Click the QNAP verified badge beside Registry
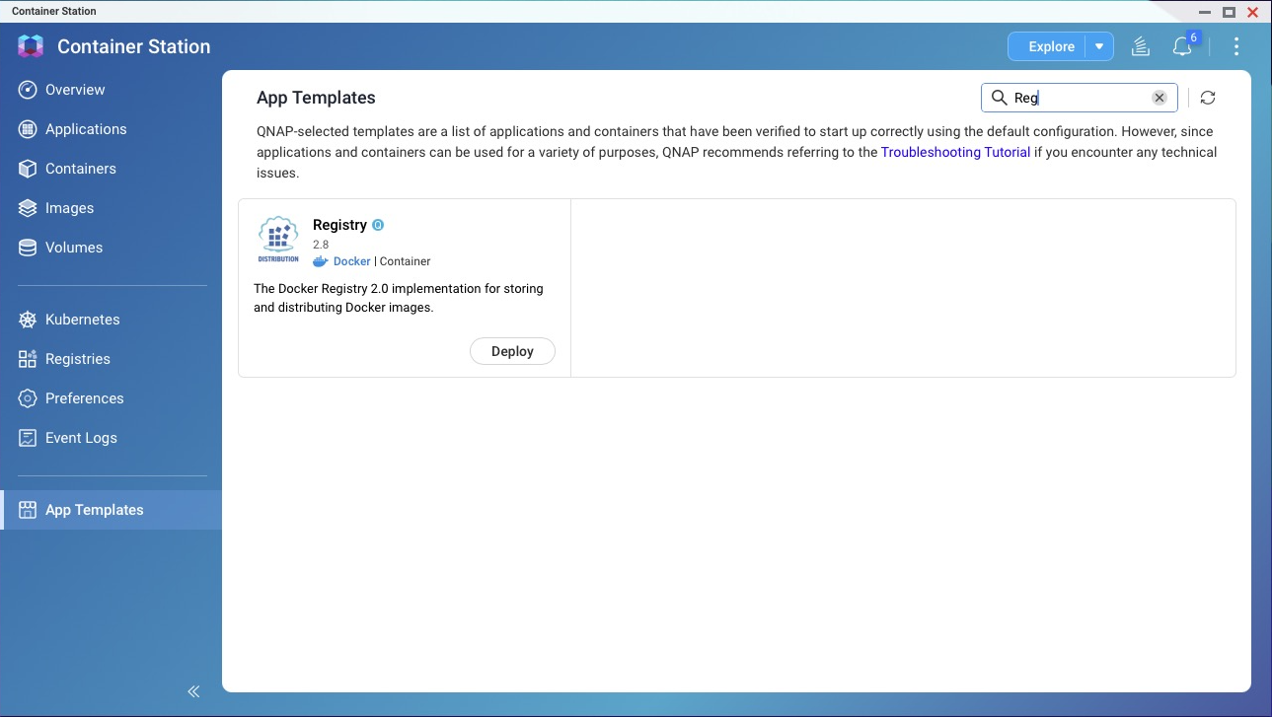Screen dimensions: 1272x717 [x=378, y=225]
